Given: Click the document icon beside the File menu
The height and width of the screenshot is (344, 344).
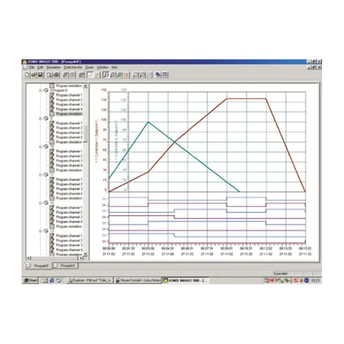Looking at the screenshot, I should coord(25,68).
